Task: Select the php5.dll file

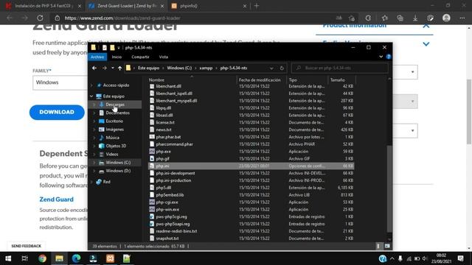Action: [x=164, y=188]
